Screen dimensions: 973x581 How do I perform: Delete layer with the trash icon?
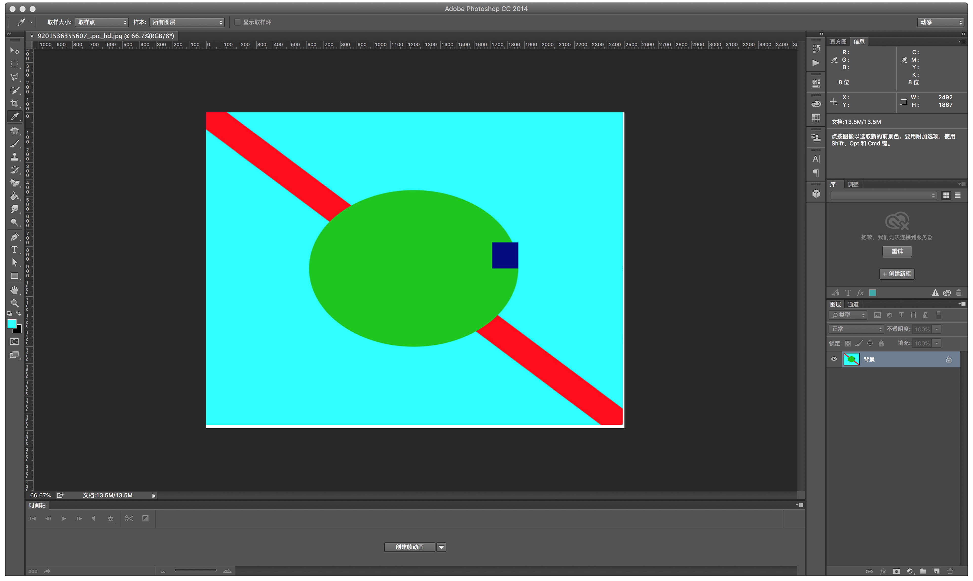coord(950,571)
